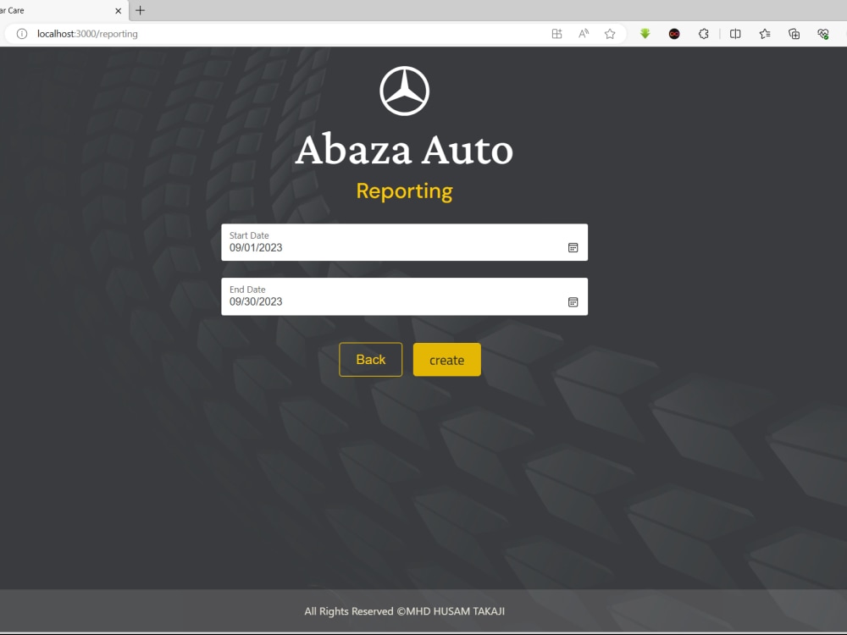The height and width of the screenshot is (635, 847).
Task: Click the Abaza Auto heading
Action: tap(404, 150)
